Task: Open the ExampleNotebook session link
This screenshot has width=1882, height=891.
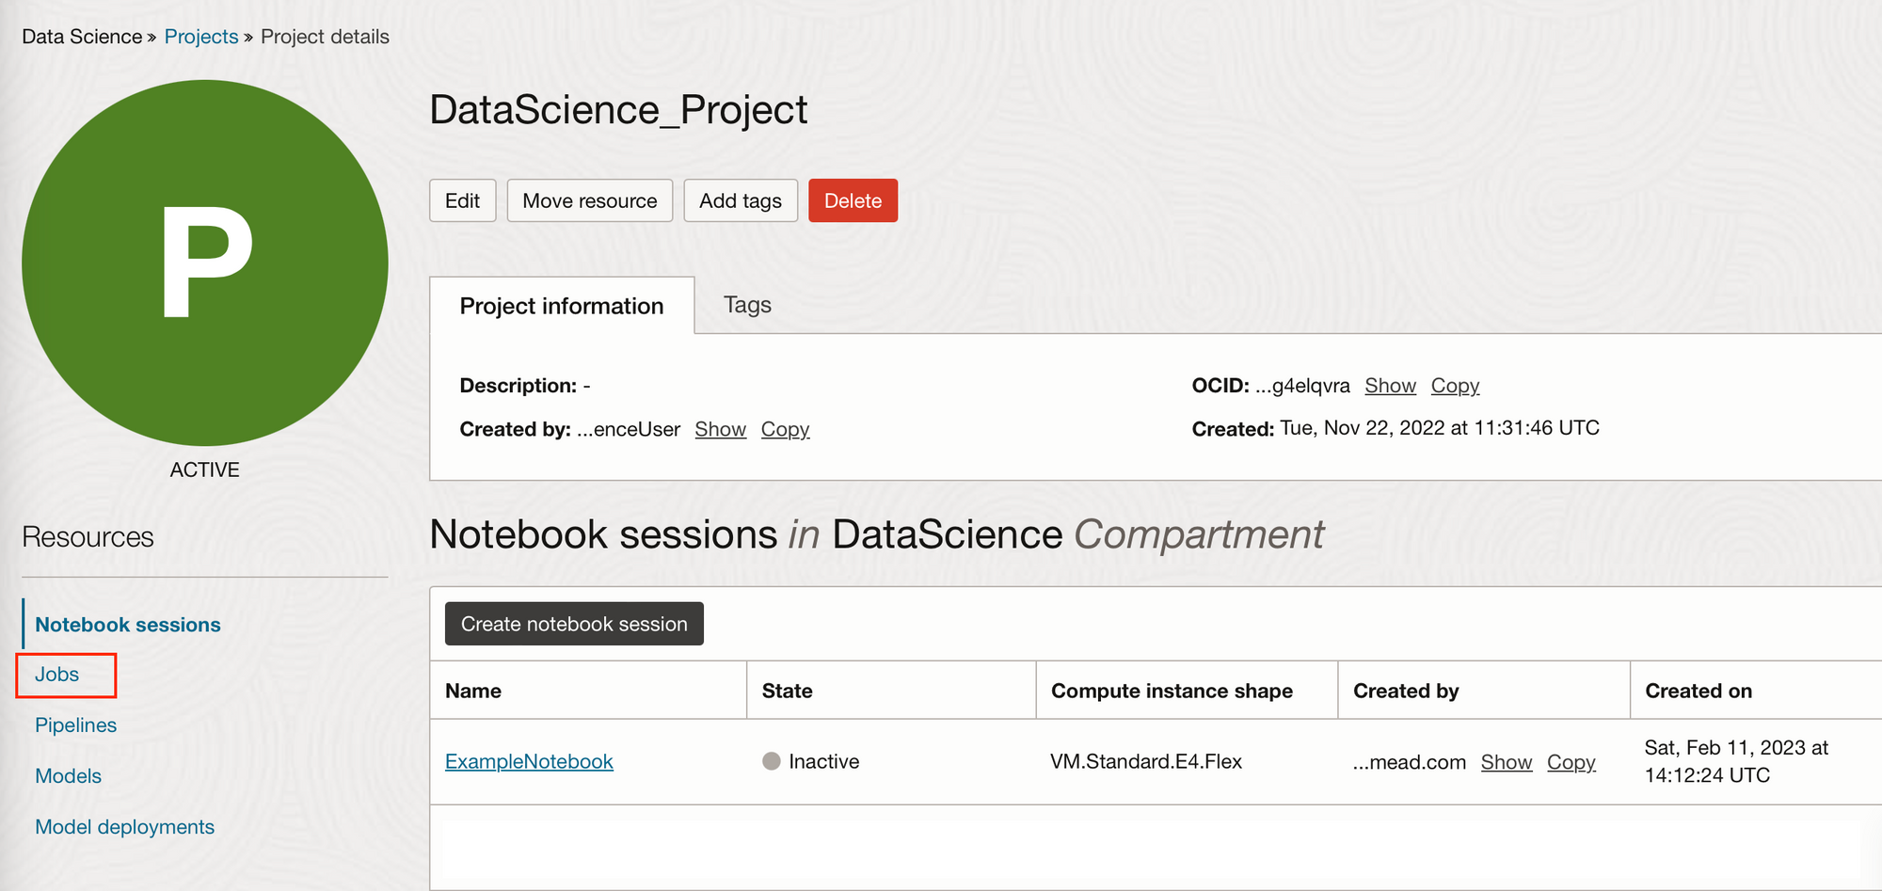Action: (x=529, y=761)
